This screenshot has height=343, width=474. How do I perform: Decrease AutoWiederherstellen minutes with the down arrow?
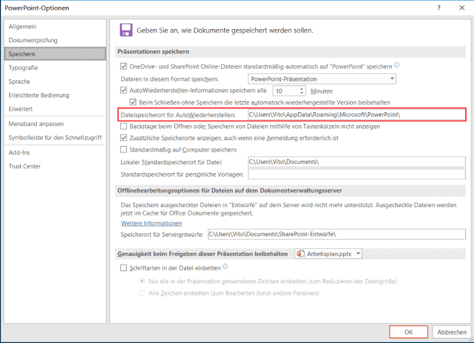[x=302, y=93]
